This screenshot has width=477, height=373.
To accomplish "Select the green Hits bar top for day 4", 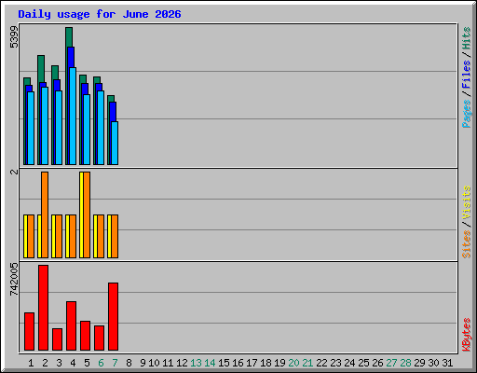I will 69,37.
